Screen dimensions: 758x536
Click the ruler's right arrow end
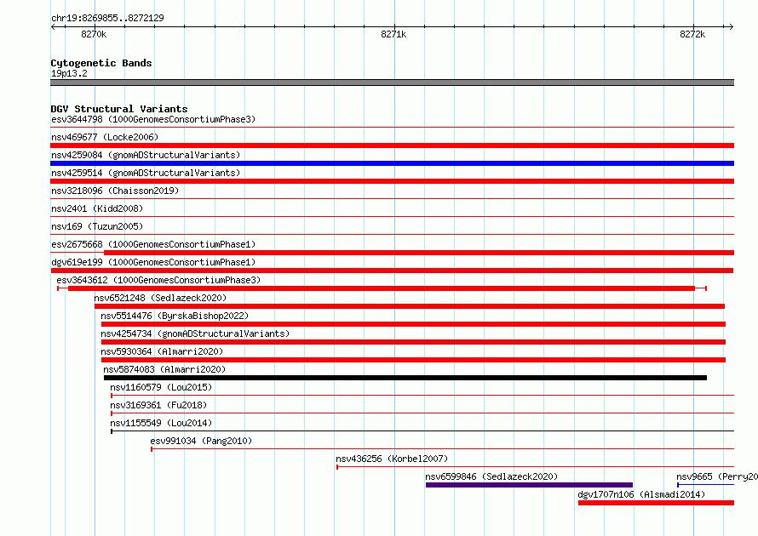coord(731,26)
